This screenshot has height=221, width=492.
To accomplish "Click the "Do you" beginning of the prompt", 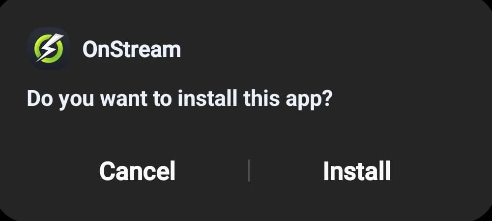I will pyautogui.click(x=60, y=99).
